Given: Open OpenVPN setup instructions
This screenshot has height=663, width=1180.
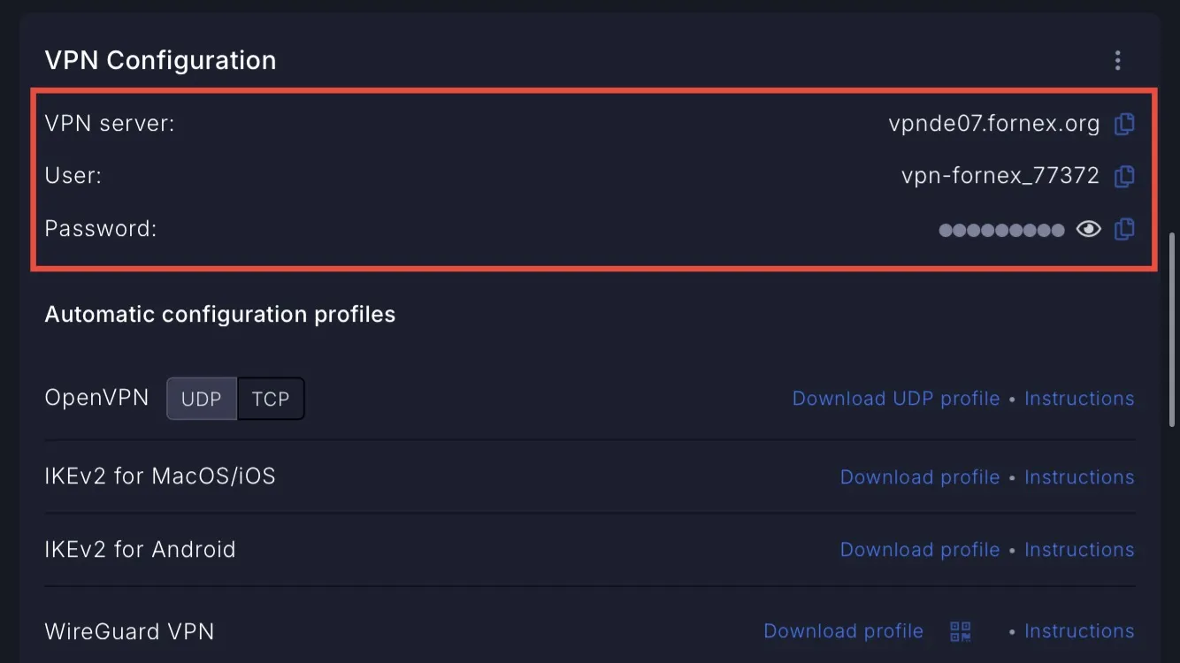Looking at the screenshot, I should pos(1079,399).
